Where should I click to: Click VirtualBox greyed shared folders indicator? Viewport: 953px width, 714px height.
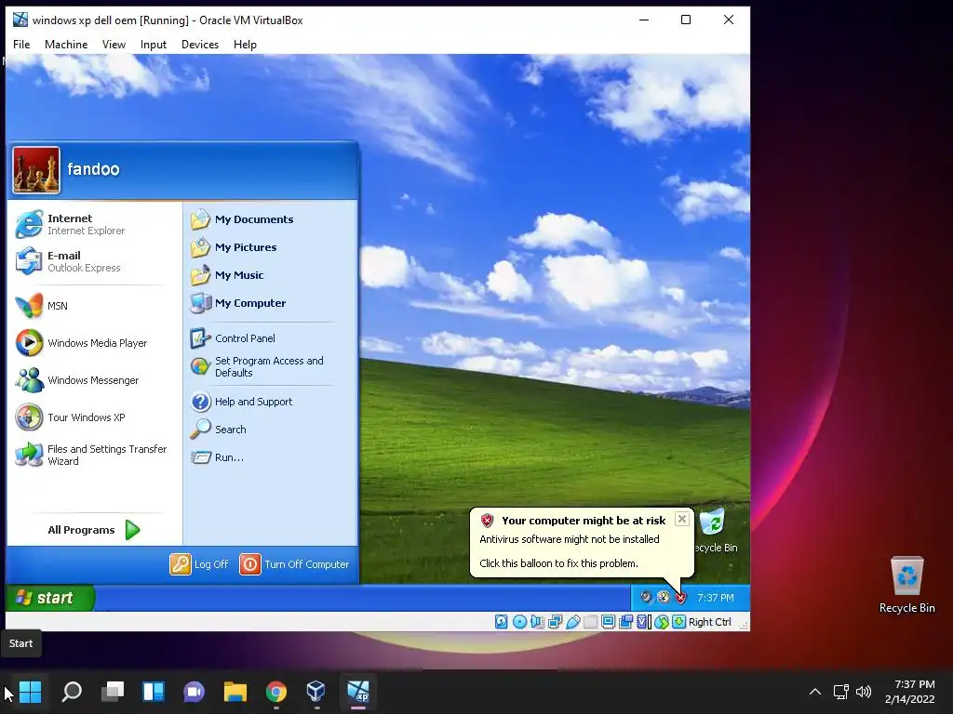[x=590, y=622]
